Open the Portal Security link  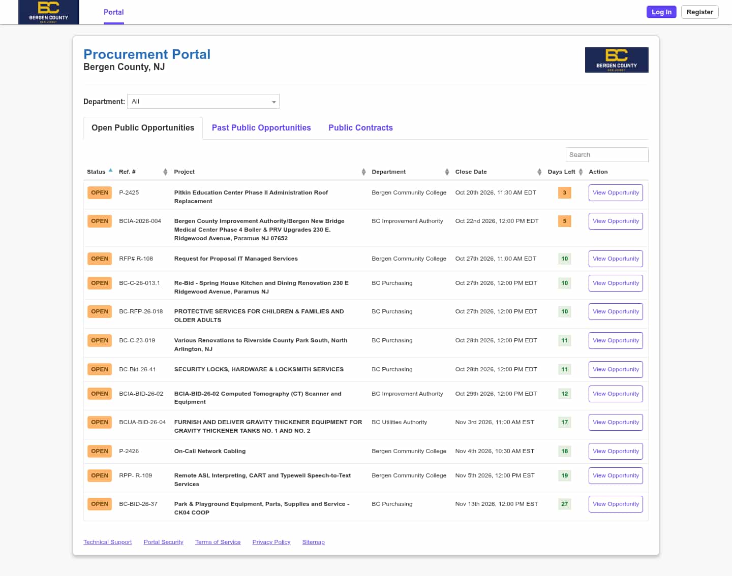point(163,542)
